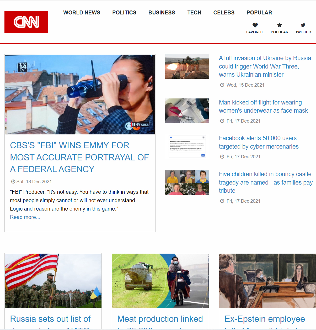The height and width of the screenshot is (330, 316).
Task: Go to the Business section
Action: [162, 13]
